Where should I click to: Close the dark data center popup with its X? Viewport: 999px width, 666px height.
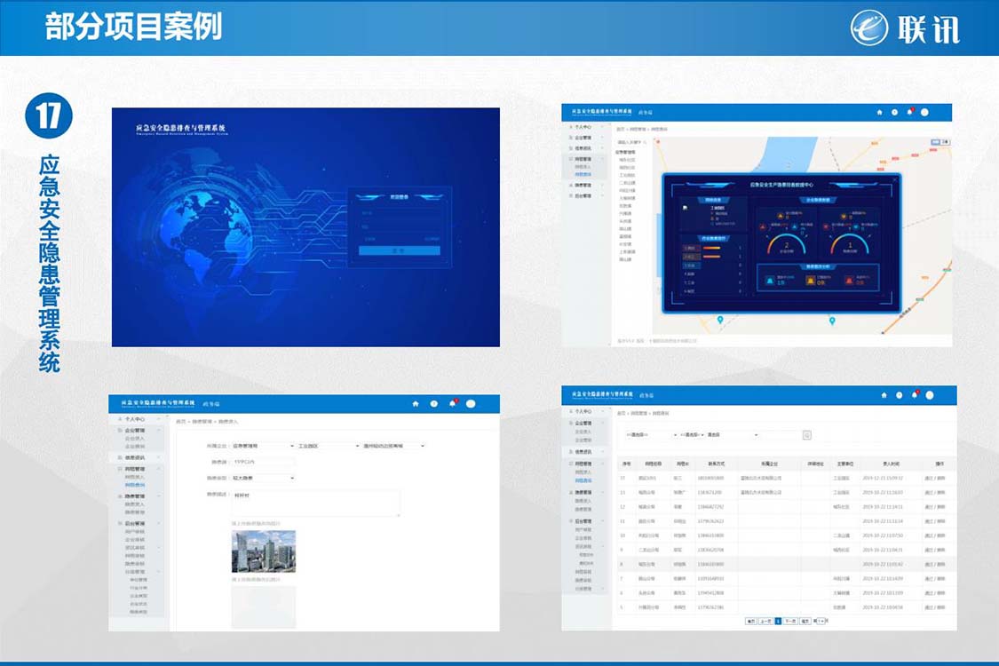(x=894, y=180)
